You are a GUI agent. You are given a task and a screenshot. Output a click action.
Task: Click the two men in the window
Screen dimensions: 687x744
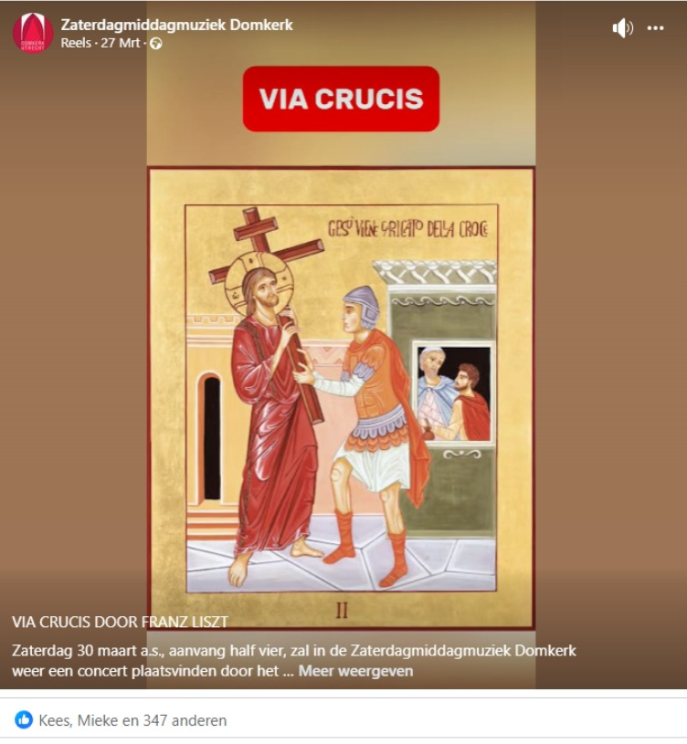(x=452, y=393)
